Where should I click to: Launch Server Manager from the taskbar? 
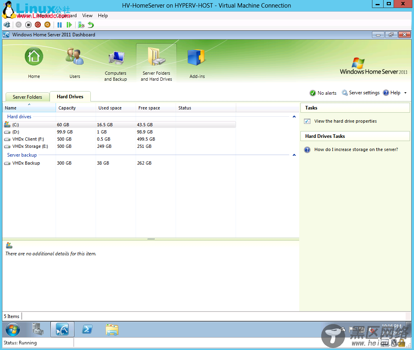38,329
